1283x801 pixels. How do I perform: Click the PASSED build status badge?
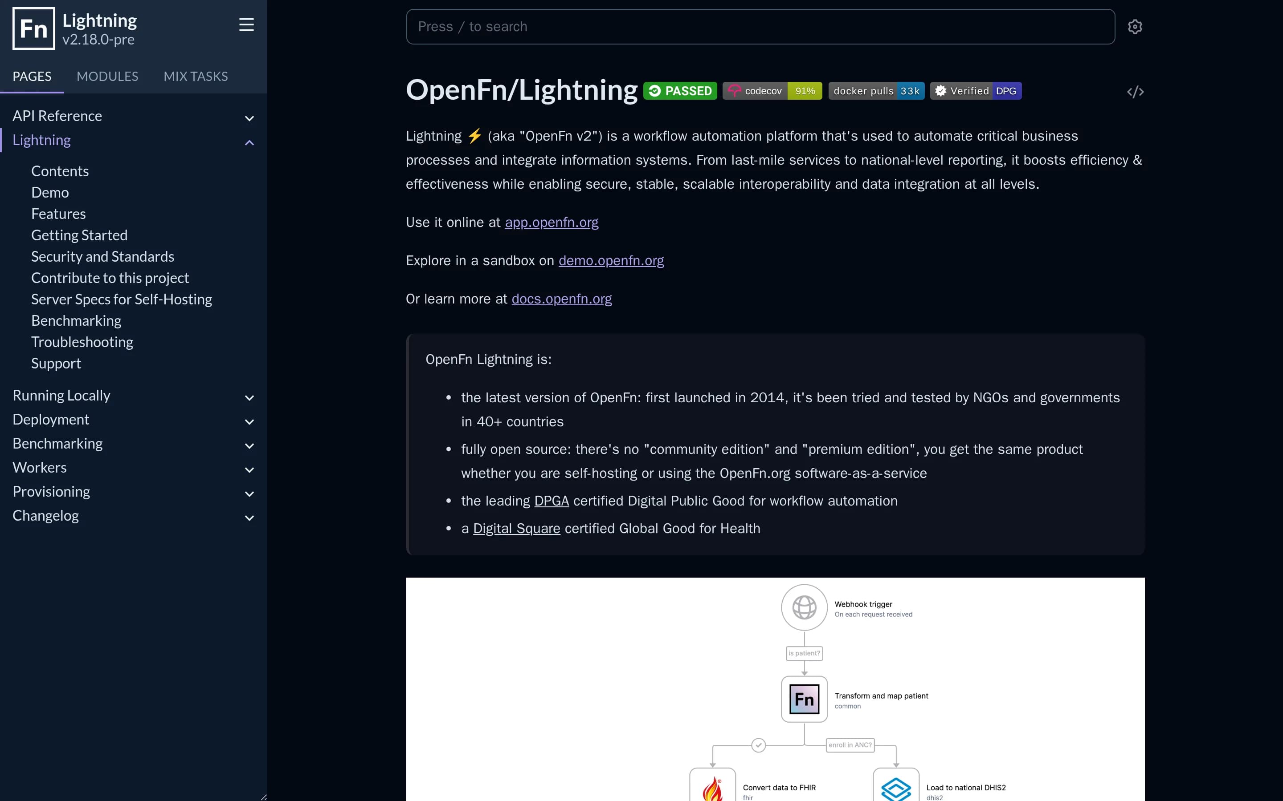click(680, 91)
